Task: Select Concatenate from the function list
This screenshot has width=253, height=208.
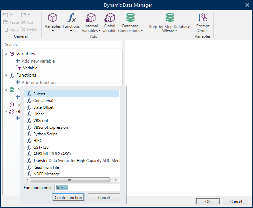Action: click(x=44, y=101)
